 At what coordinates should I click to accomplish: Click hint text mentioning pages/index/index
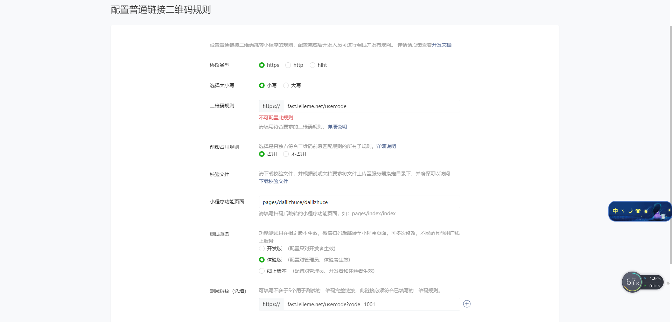click(x=327, y=213)
